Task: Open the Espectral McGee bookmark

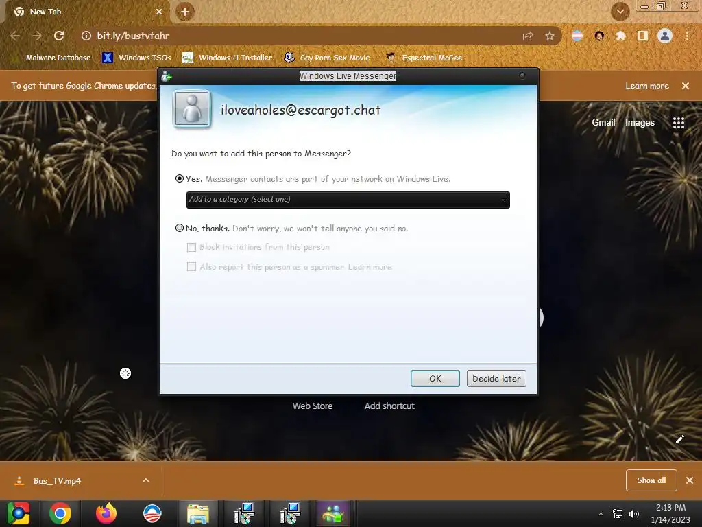Action: (424, 58)
